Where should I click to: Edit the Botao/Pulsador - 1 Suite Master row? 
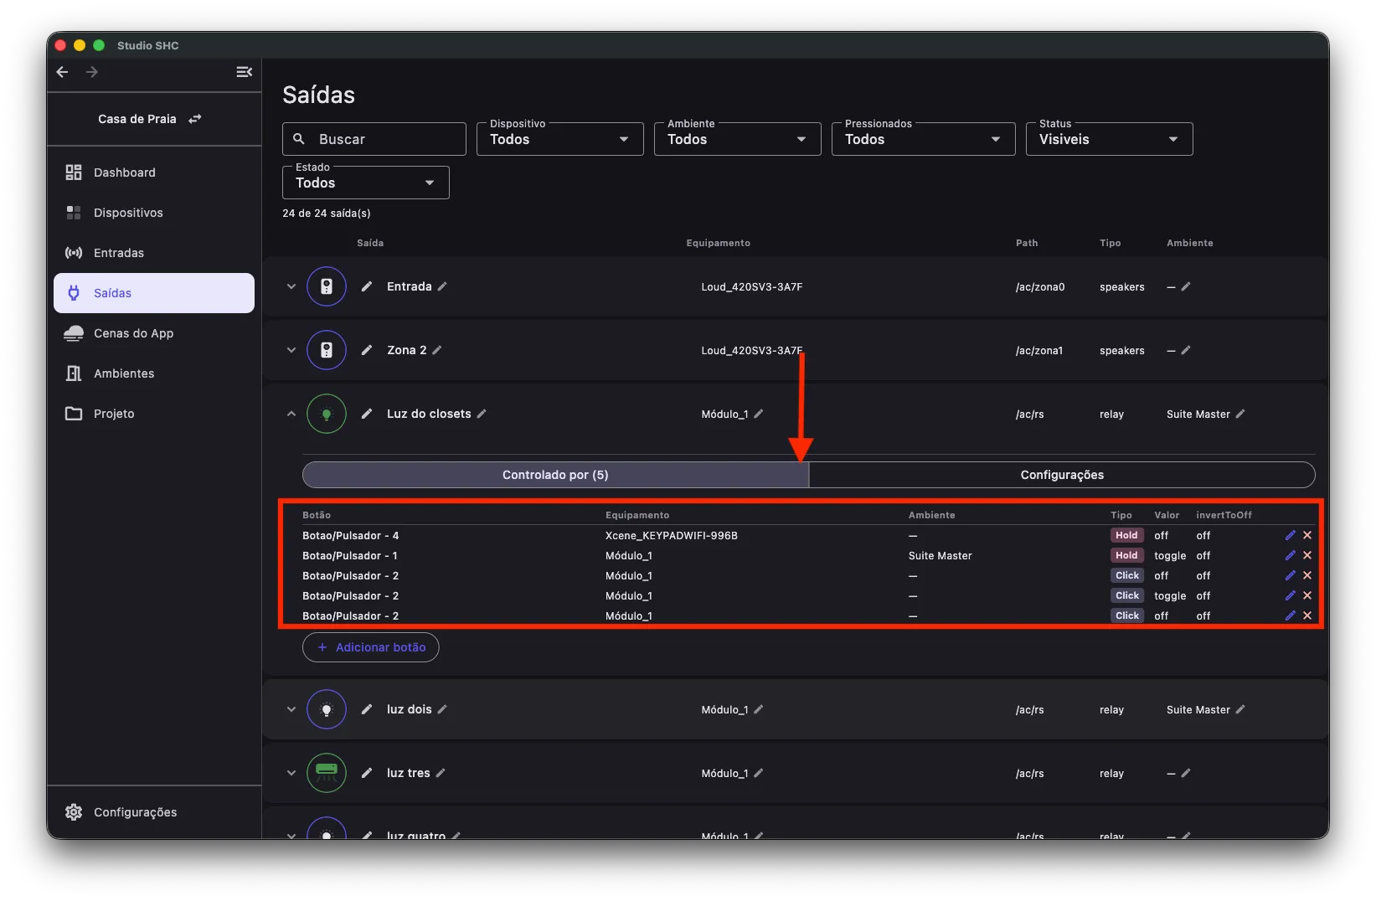coord(1290,555)
